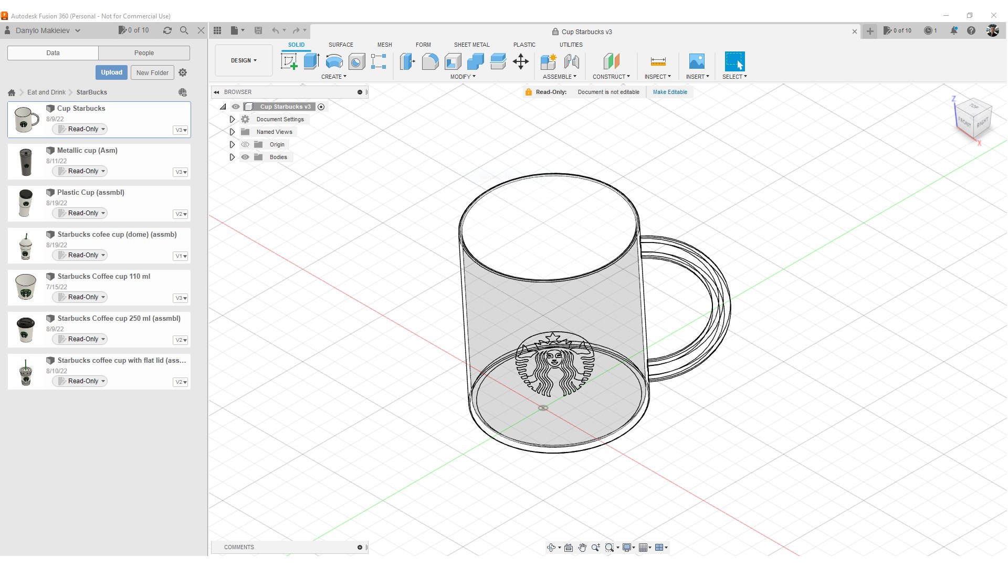The width and height of the screenshot is (1008, 567).
Task: Activate the Pan hand tool
Action: pyautogui.click(x=582, y=548)
